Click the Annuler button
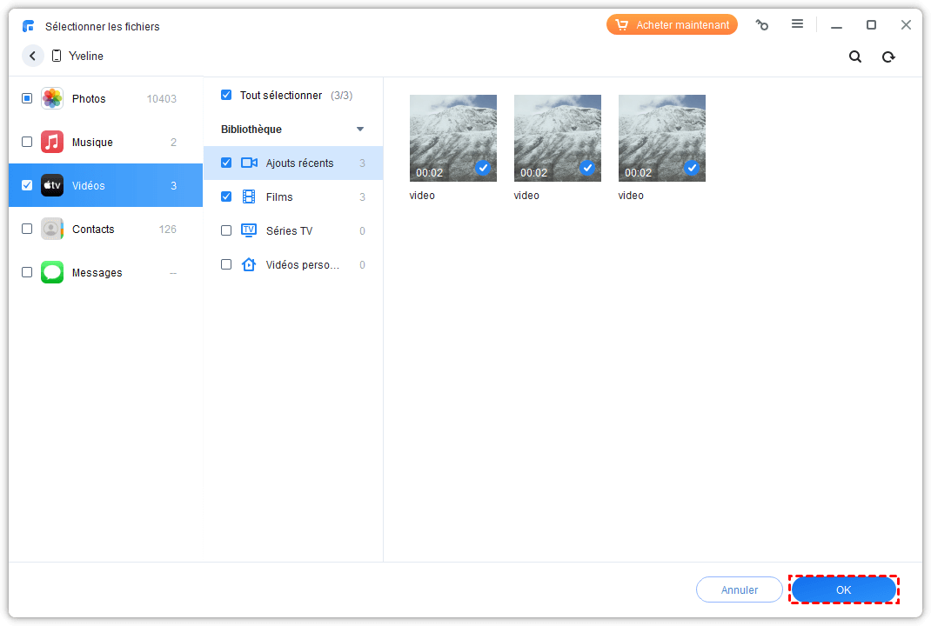Screen dimensions: 931x626 739,589
